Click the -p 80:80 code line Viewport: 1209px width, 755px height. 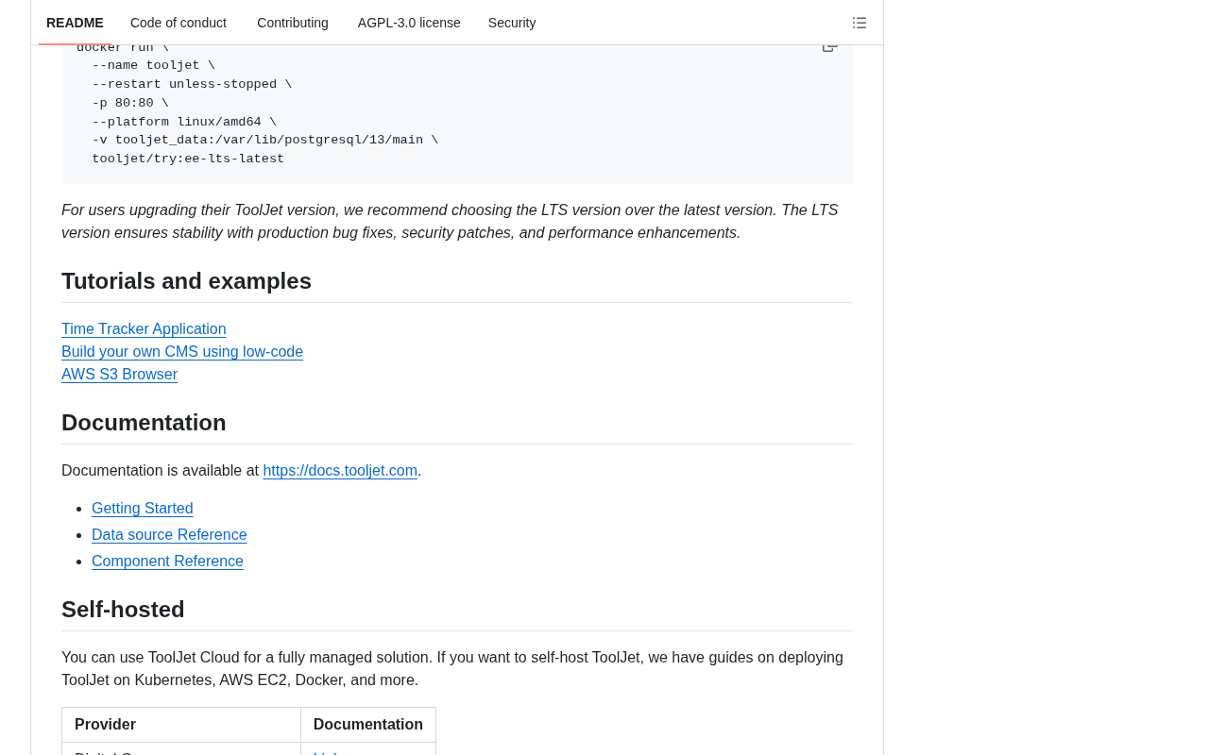point(130,104)
